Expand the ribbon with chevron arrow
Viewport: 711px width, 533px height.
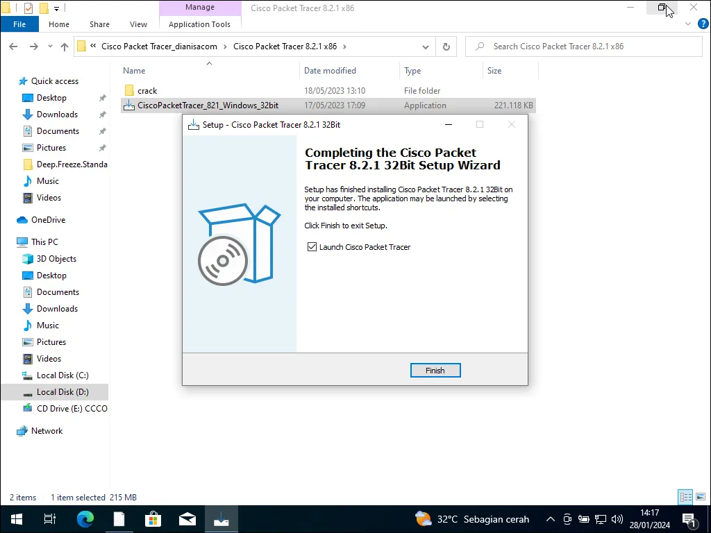(688, 24)
